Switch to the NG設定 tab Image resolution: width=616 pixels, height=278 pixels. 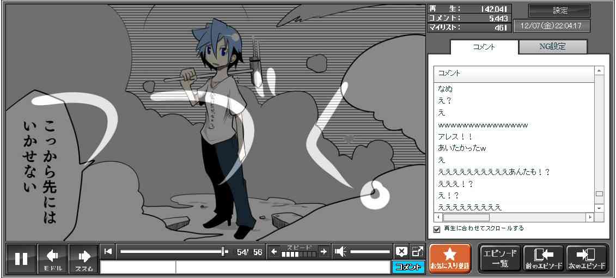pos(552,47)
